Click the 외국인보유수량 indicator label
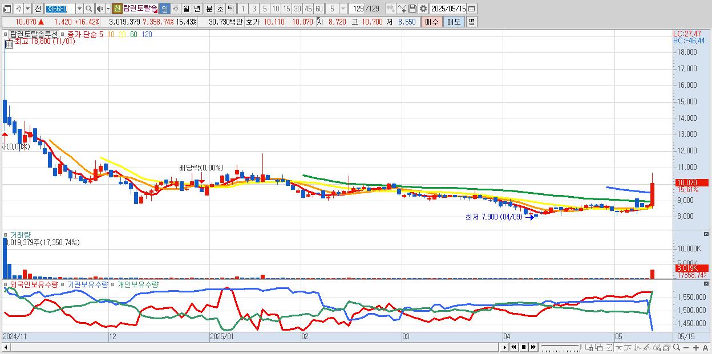This screenshot has width=712, height=354. click(x=34, y=284)
